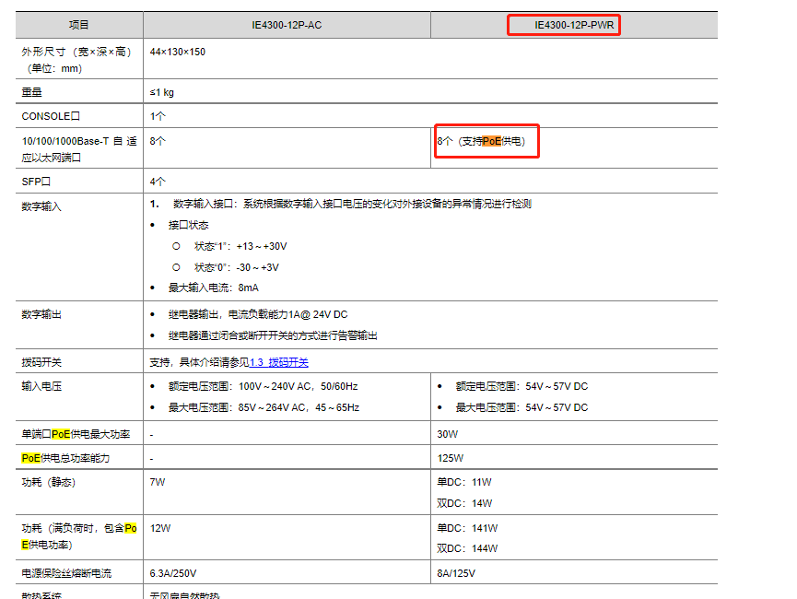Click the 双DC：144W value
Image resolution: width=797 pixels, height=599 pixels.
coord(467,548)
